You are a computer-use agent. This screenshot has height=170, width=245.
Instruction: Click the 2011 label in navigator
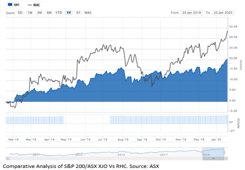coord(36,155)
